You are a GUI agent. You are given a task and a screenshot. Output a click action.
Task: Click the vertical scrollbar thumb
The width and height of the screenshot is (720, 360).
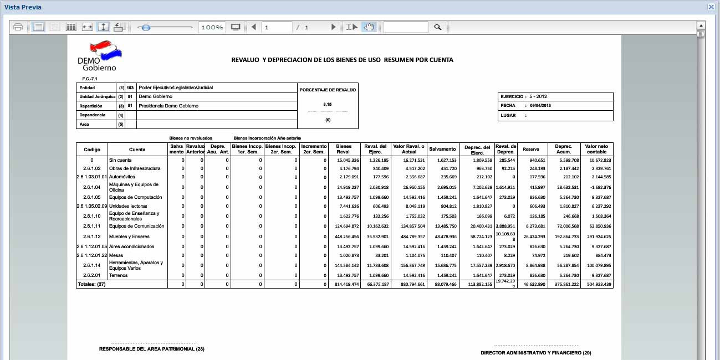[x=701, y=34]
